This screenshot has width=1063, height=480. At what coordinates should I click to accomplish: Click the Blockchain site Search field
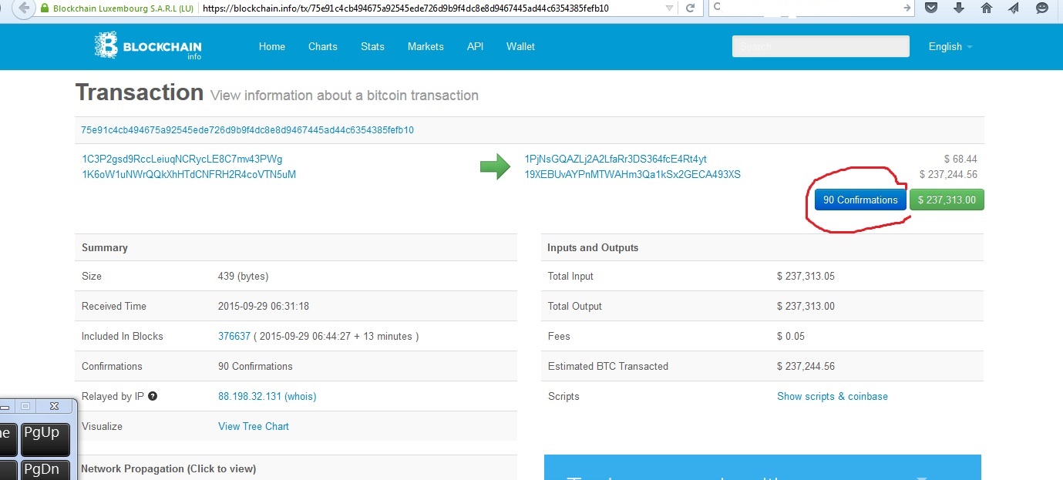[821, 46]
